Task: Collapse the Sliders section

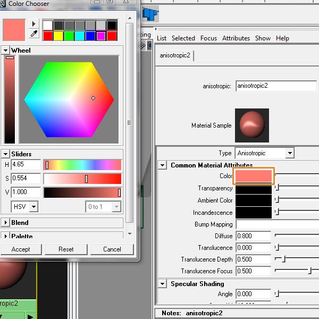Action: 5,154
